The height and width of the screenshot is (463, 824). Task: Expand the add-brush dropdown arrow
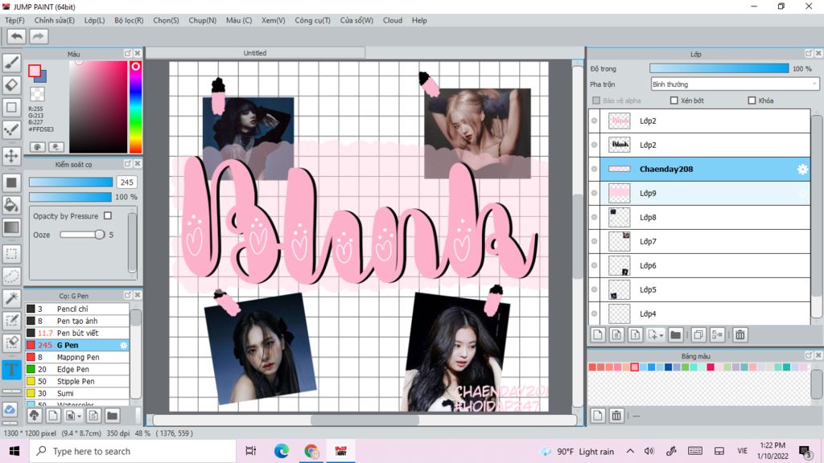pyautogui.click(x=80, y=416)
